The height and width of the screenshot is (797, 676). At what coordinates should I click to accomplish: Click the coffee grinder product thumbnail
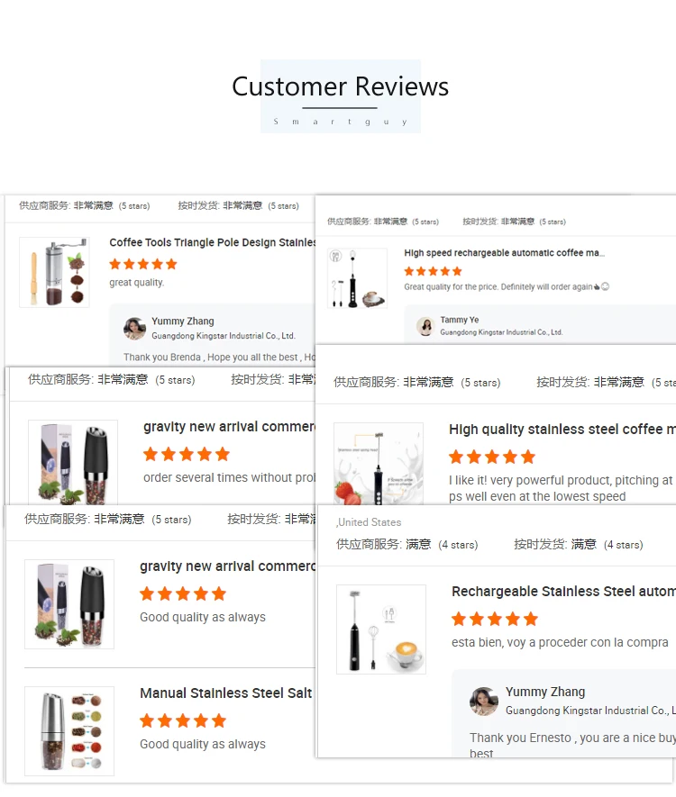pos(54,272)
